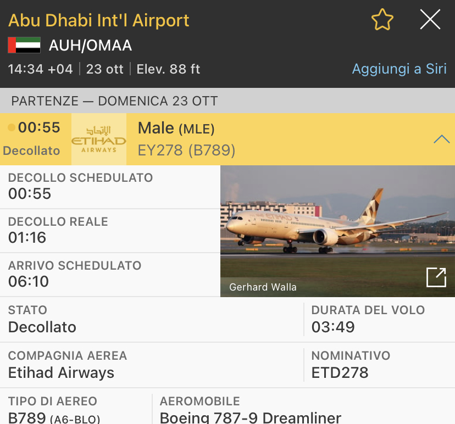Tap the Arrivo Schedulato 06:10 field
The image size is (455, 424).
[x=75, y=274]
